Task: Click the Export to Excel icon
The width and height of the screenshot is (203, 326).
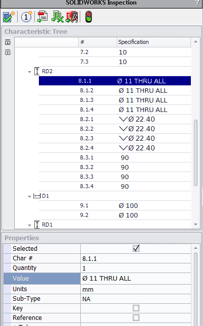Action: 57,17
